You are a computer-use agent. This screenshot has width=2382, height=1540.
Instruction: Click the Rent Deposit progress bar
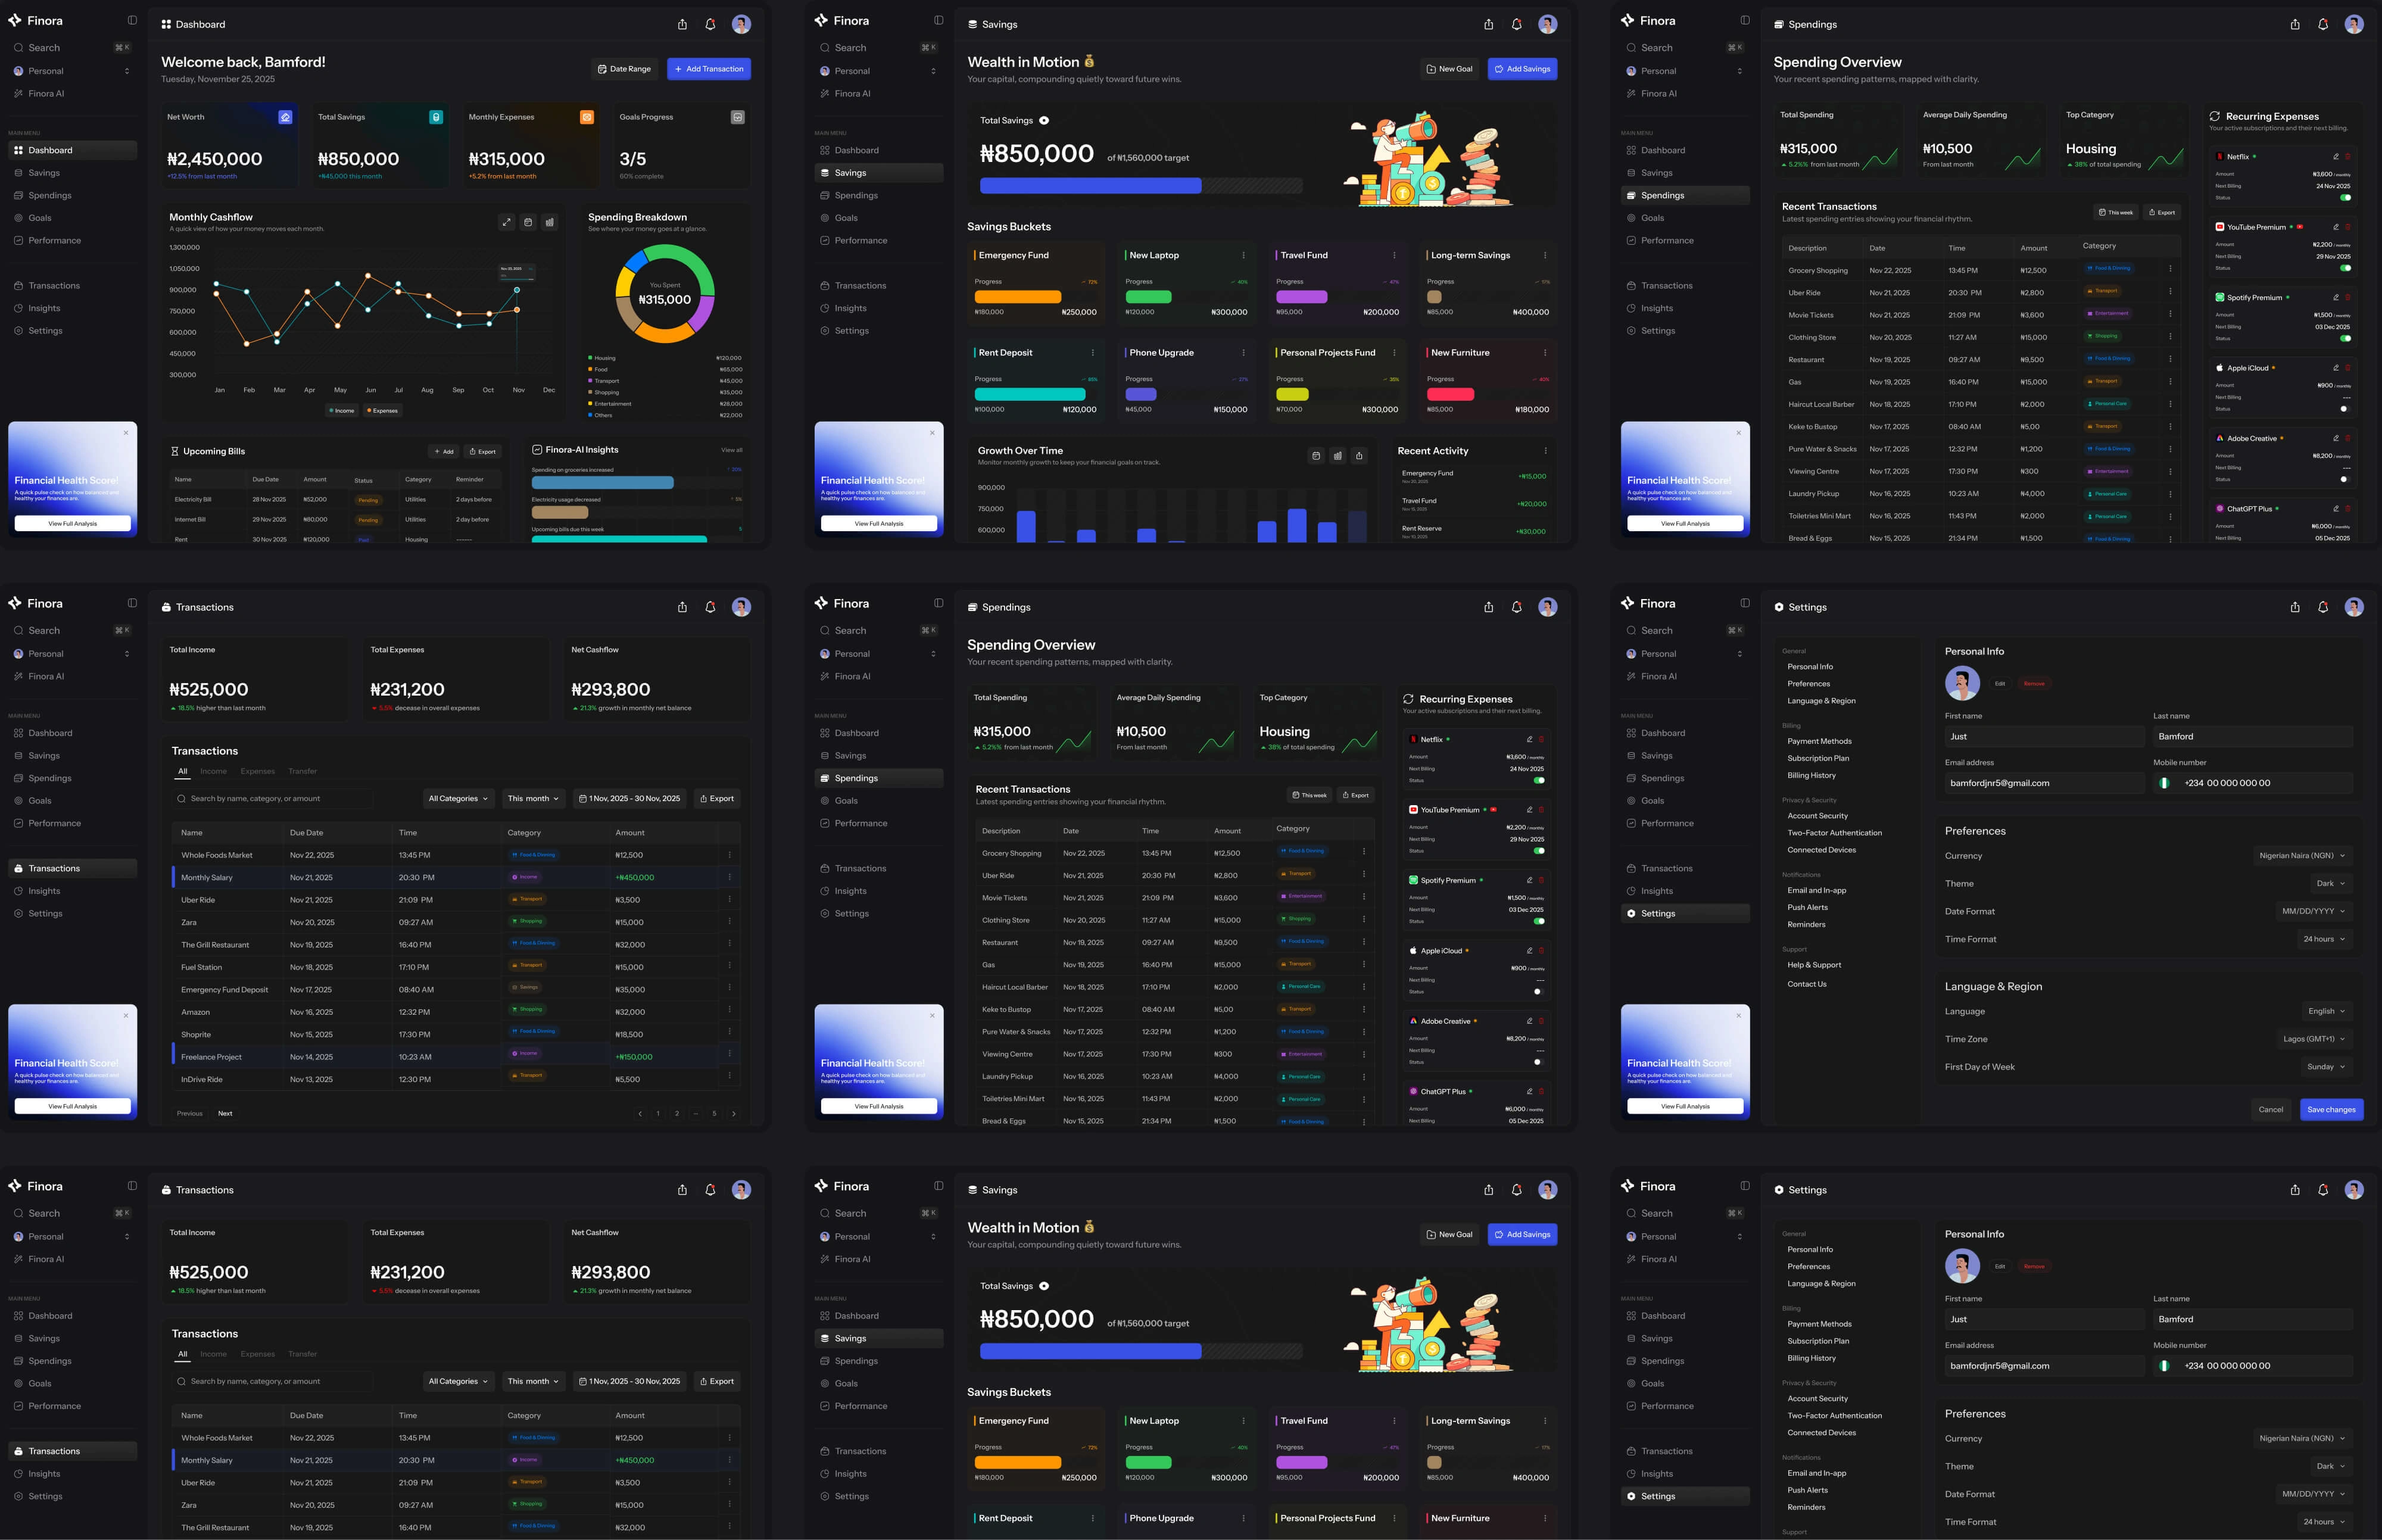click(1029, 394)
